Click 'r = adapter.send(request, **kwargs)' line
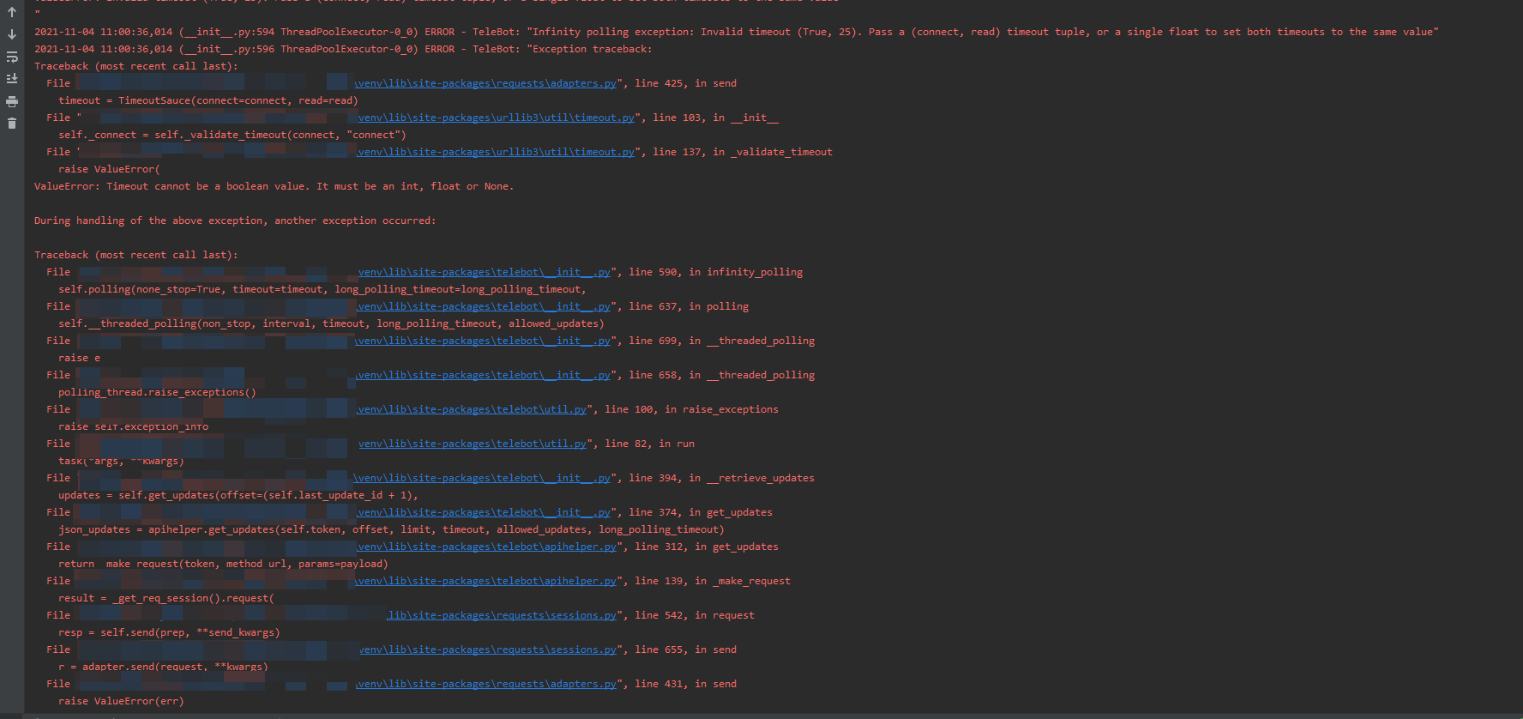The image size is (1523, 719). click(163, 667)
